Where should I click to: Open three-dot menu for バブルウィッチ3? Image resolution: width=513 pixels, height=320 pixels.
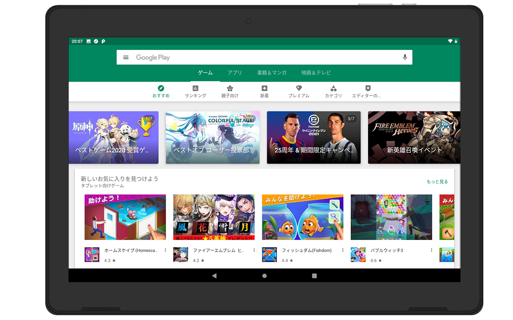click(432, 250)
